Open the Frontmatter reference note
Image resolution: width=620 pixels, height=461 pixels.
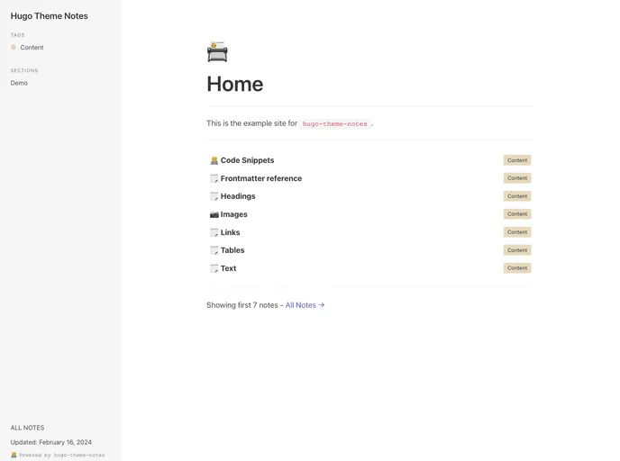260,178
